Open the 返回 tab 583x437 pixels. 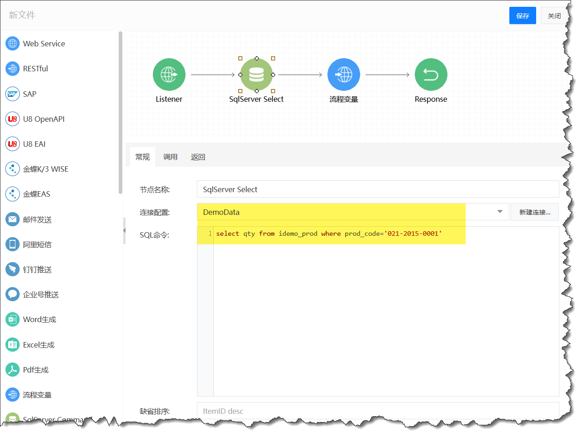198,157
